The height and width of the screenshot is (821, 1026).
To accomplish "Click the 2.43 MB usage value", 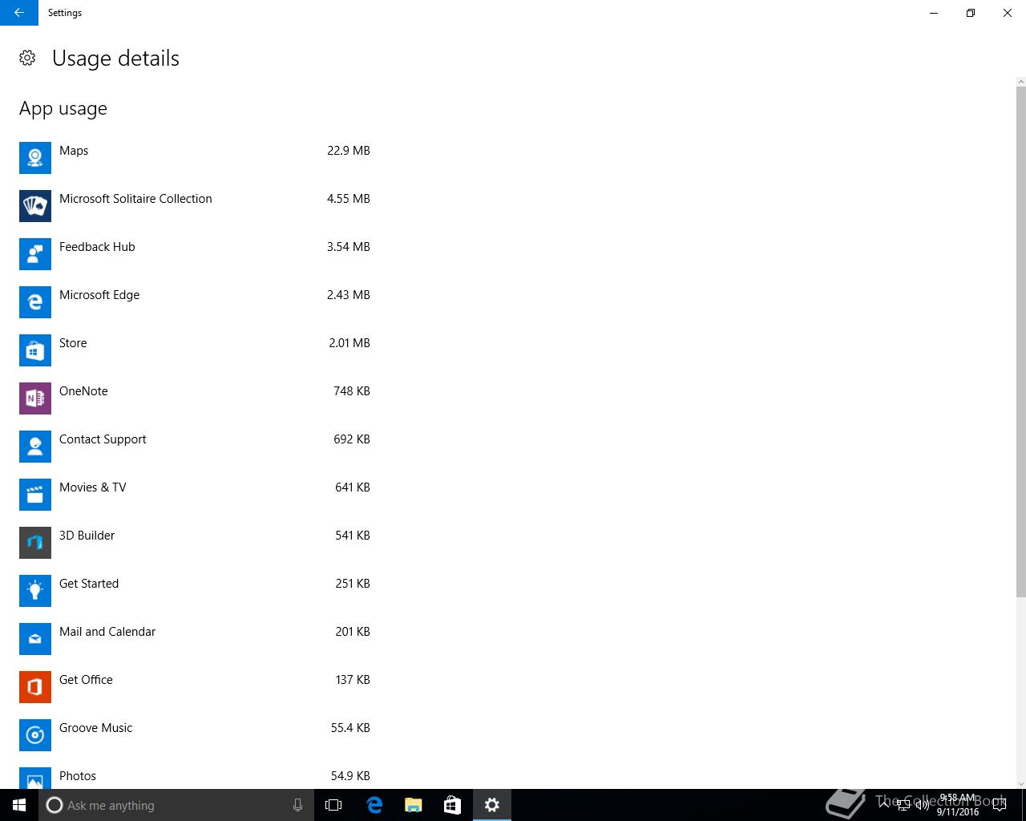I will pyautogui.click(x=349, y=295).
